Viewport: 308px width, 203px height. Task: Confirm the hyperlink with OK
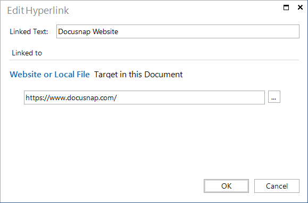226,186
